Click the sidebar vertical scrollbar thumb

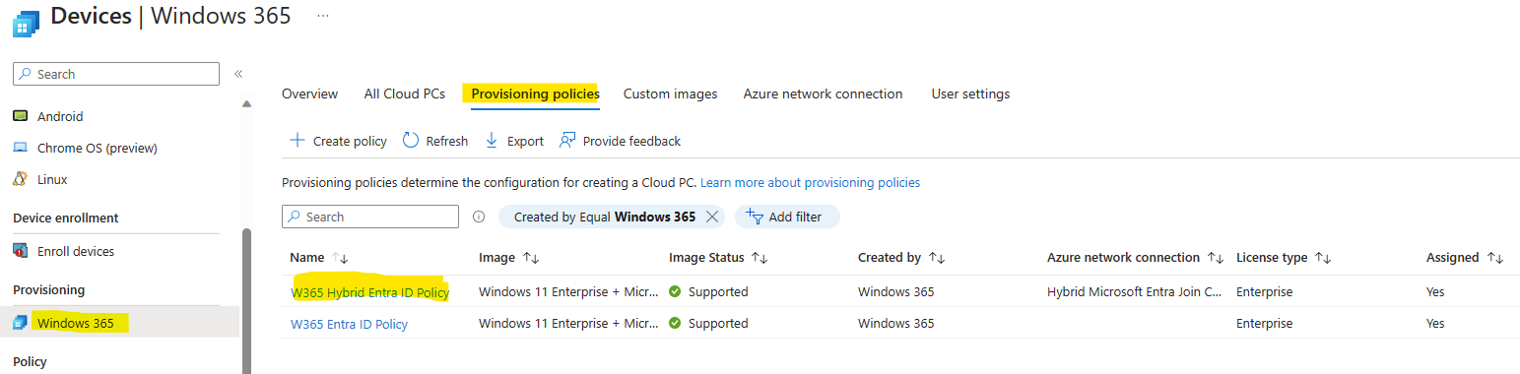point(246,300)
